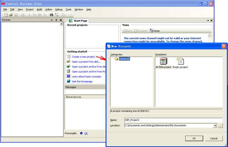This screenshot has width=228, height=147.
Task: Click the binoculars Find toolbar icon
Action: (x=52, y=15)
